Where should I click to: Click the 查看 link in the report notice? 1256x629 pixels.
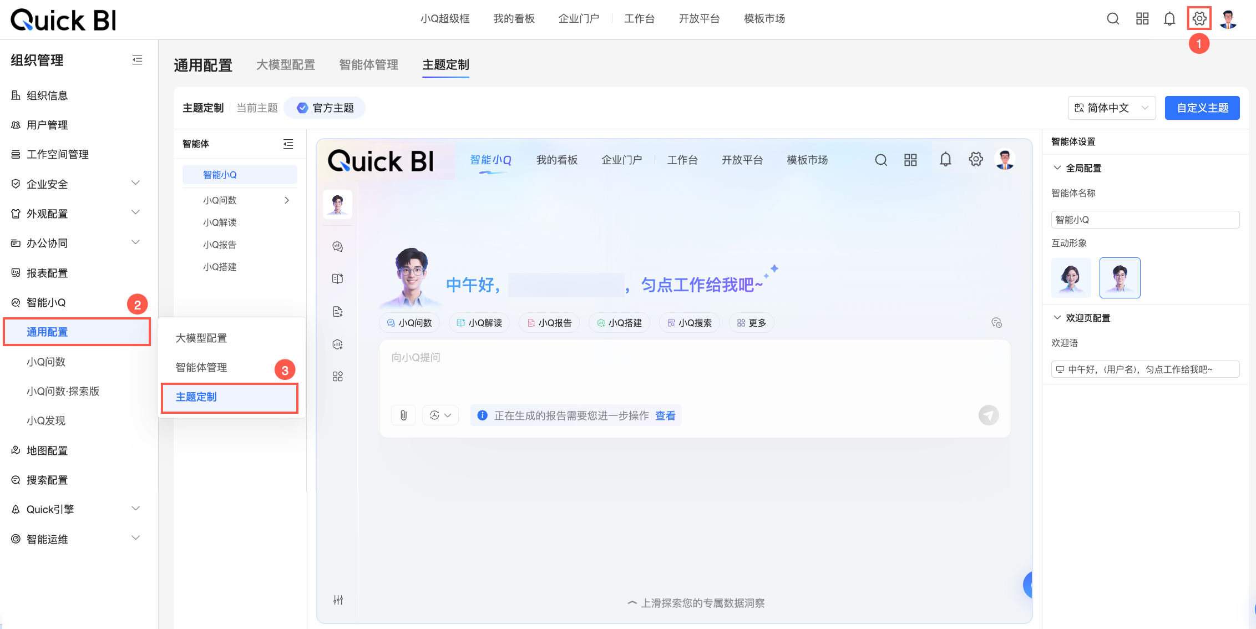(666, 415)
